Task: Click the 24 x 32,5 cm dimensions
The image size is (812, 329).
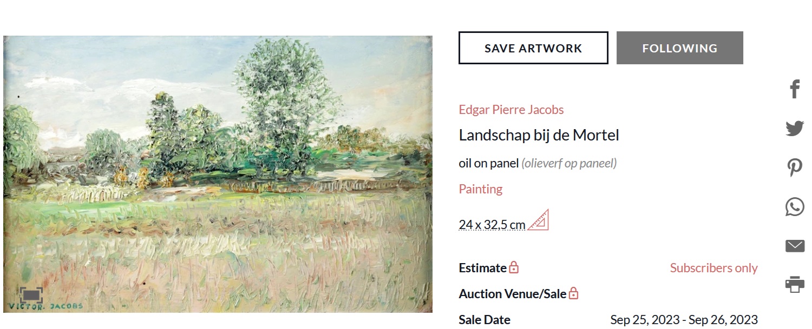Action: point(492,224)
